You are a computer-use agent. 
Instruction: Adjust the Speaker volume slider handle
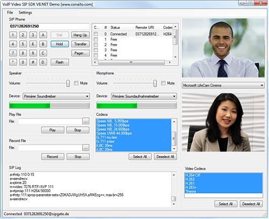click(x=68, y=83)
